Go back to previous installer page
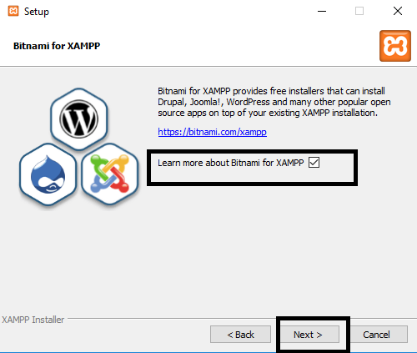 (240, 335)
